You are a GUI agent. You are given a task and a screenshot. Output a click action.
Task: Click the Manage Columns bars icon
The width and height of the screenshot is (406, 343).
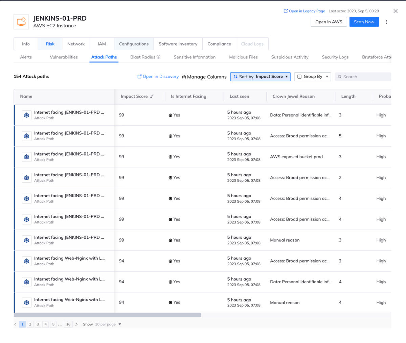point(184,77)
